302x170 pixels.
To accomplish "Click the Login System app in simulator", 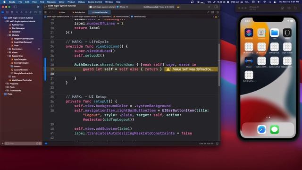I will coord(287,47).
